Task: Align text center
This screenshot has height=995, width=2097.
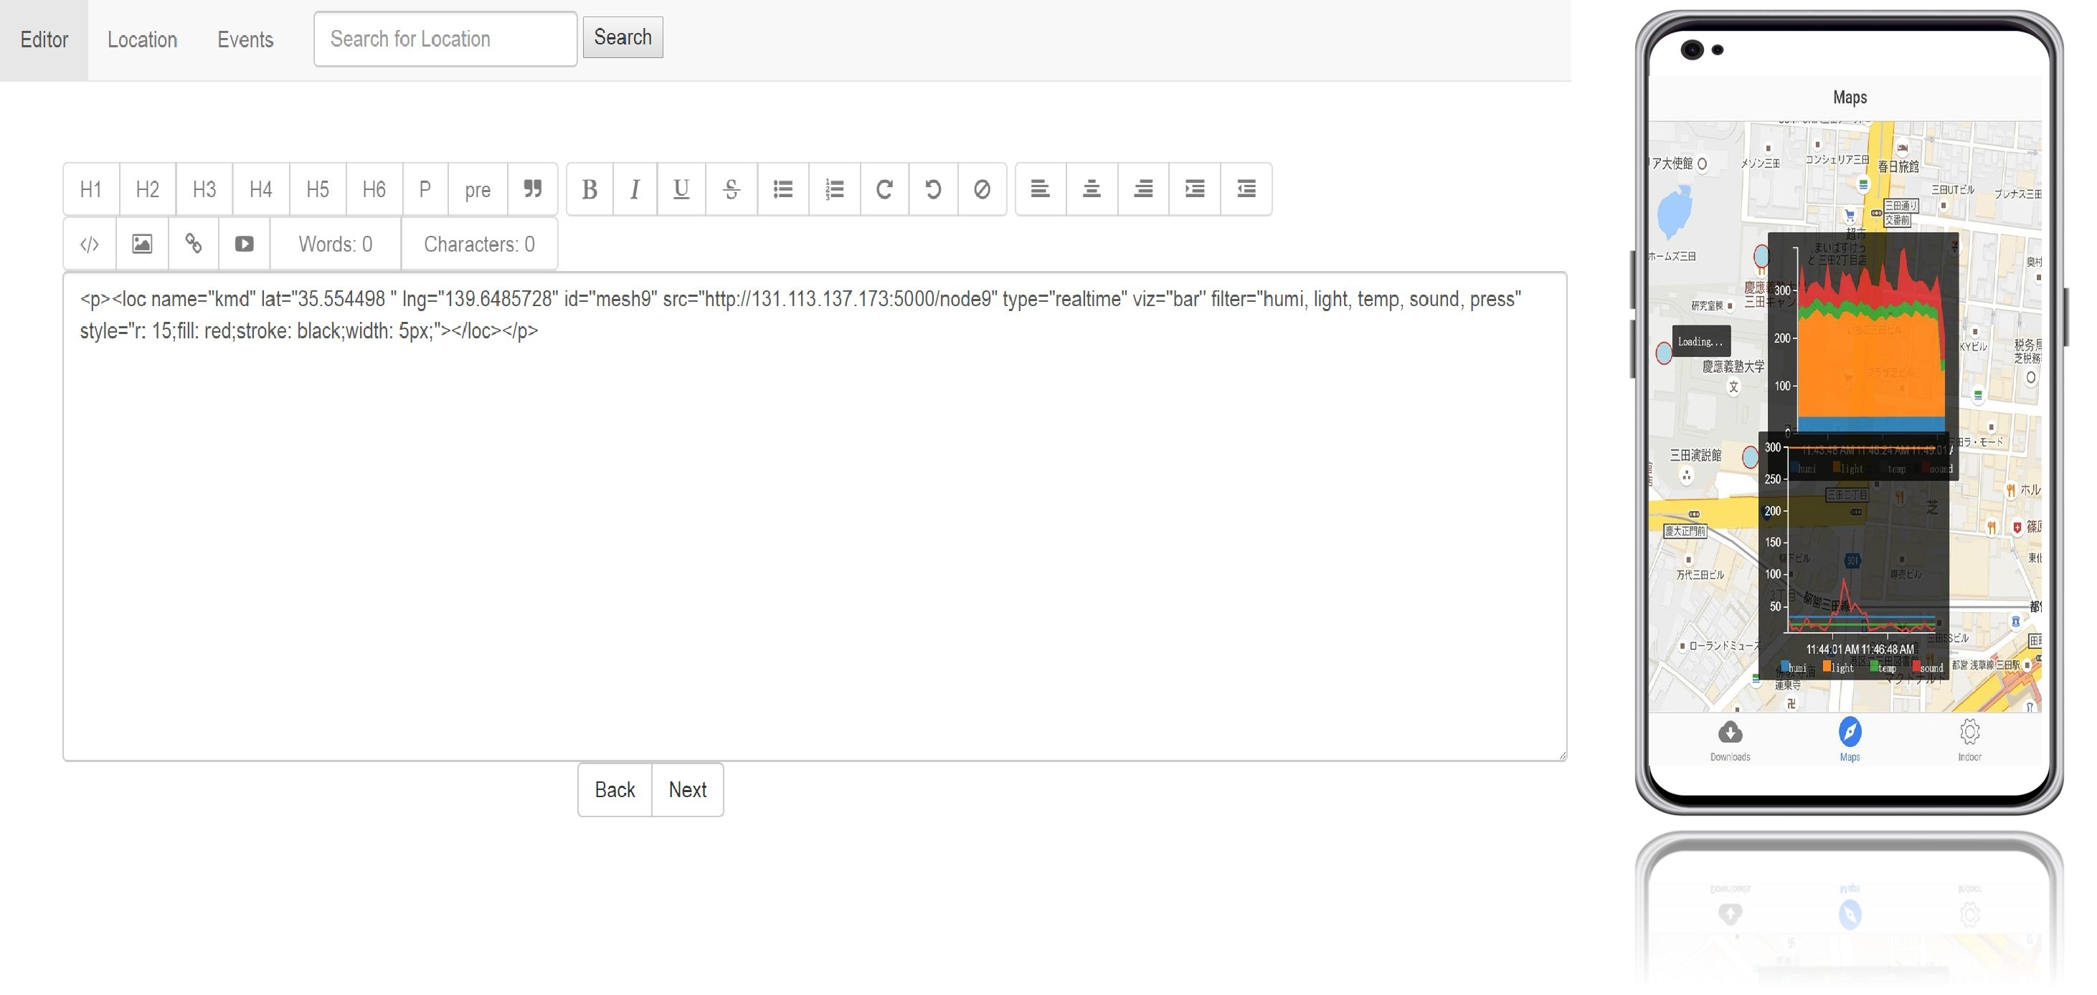Action: pyautogui.click(x=1092, y=189)
